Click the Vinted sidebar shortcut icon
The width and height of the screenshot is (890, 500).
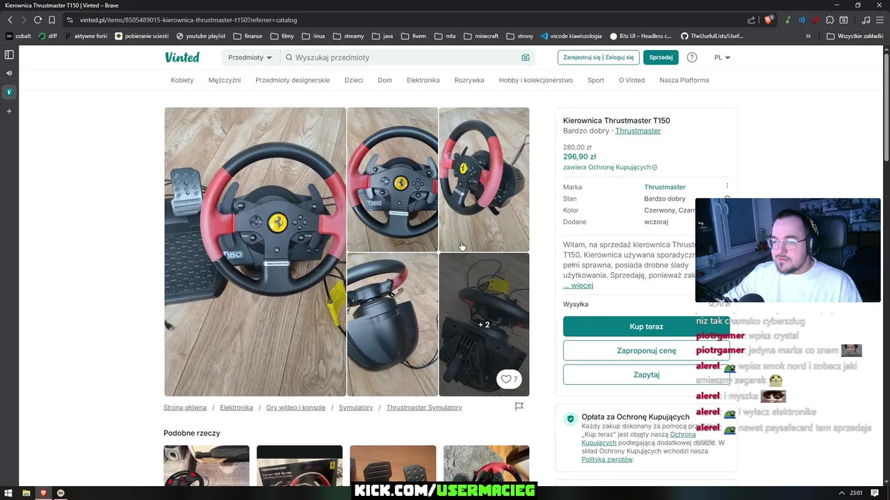pyautogui.click(x=9, y=92)
